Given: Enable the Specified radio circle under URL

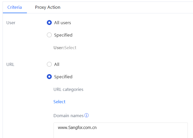Looking at the screenshot, I should (49, 77).
